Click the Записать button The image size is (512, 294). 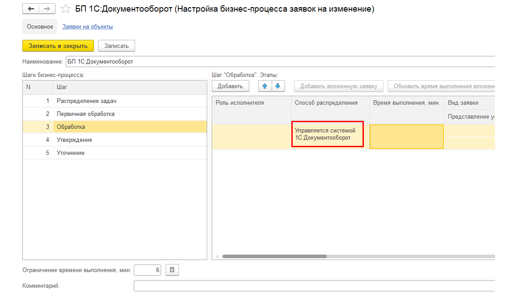(x=116, y=46)
